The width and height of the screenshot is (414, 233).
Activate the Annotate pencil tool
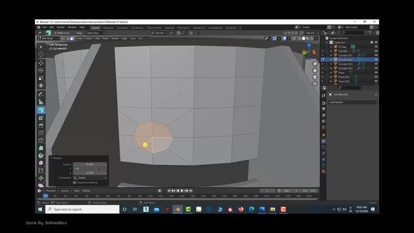point(41,94)
